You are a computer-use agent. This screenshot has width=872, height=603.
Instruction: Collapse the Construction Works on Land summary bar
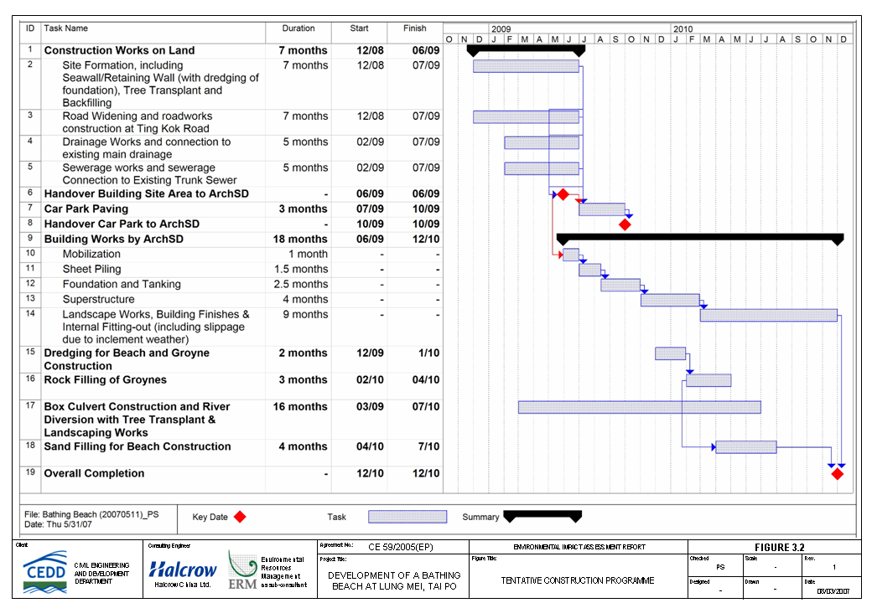(526, 50)
